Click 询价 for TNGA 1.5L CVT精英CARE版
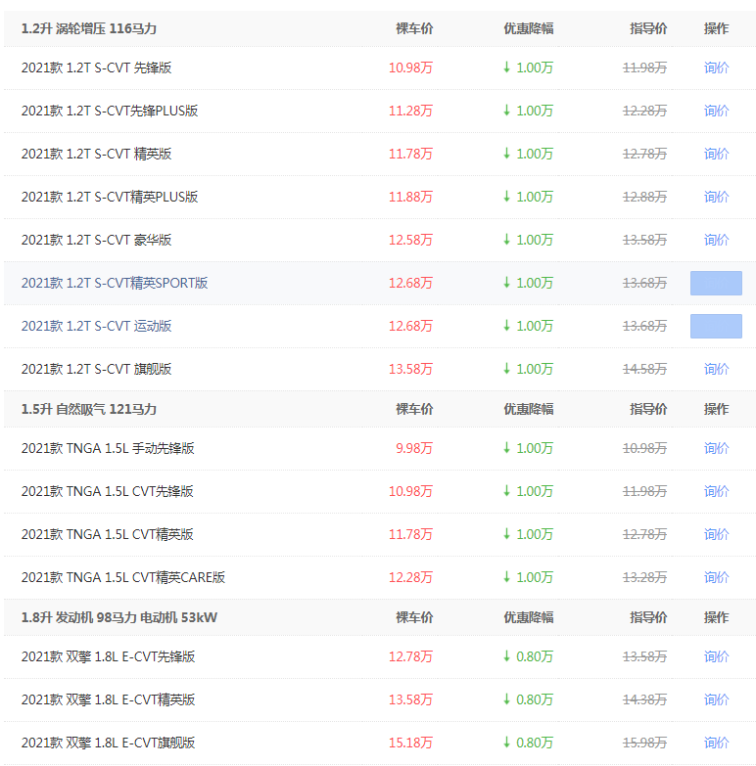The height and width of the screenshot is (766, 756). tap(716, 577)
